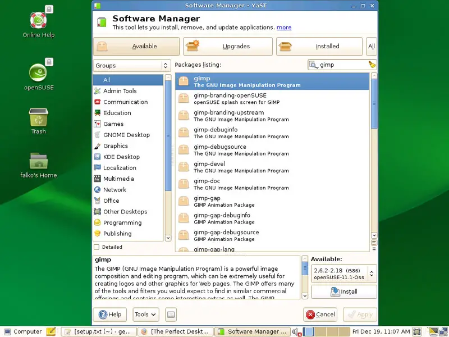Click the volume icon in the panel
The width and height of the screenshot is (449, 337).
pos(296,332)
